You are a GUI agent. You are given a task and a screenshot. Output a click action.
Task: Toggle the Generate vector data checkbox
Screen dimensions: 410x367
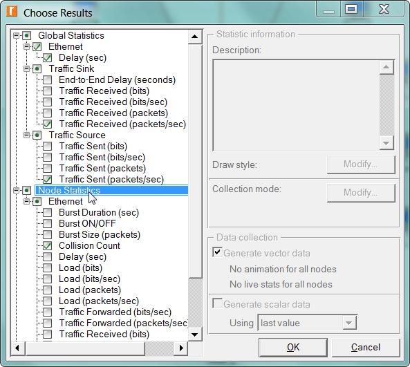click(x=217, y=252)
